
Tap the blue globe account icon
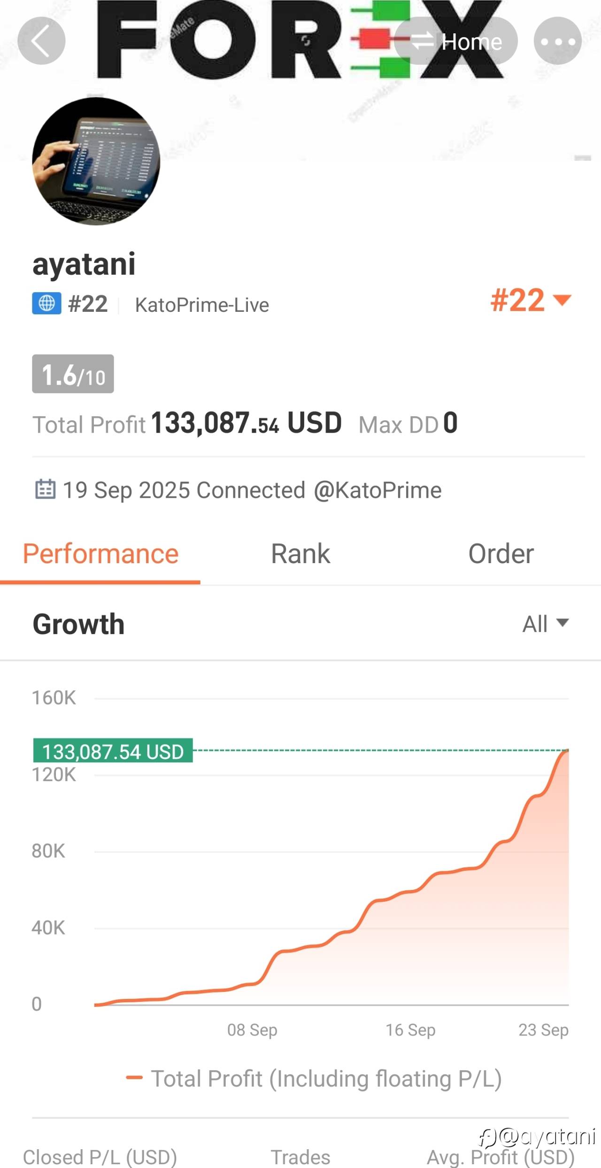[46, 303]
